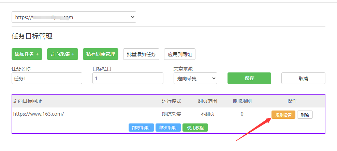Open 私有词库管理
The image size is (337, 151).
pos(100,54)
